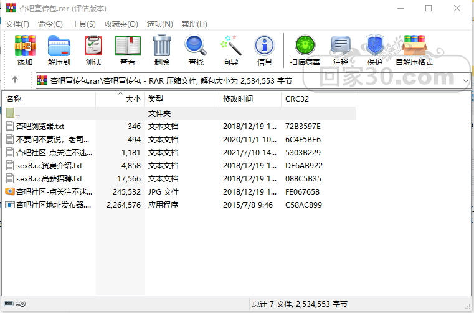Select sex8.cc高薪招聘.txt file name
Viewport: 474px width, 313px height.
tap(49, 178)
